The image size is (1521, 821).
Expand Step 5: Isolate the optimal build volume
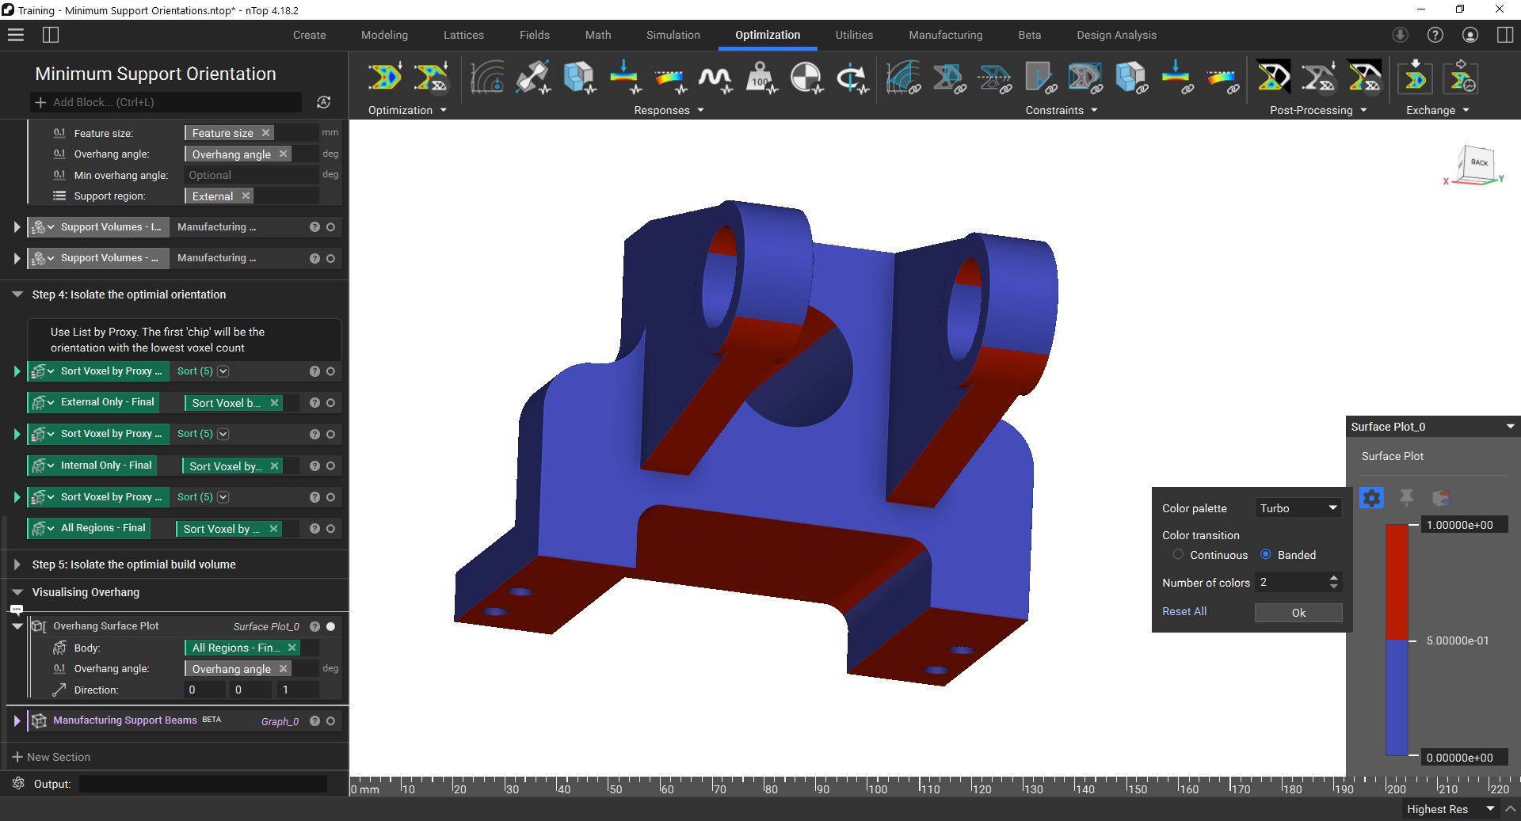(17, 564)
